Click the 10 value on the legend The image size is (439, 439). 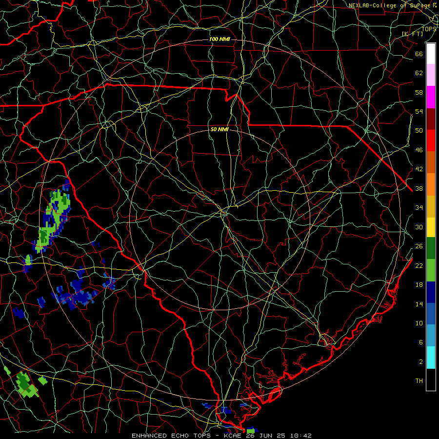click(419, 323)
